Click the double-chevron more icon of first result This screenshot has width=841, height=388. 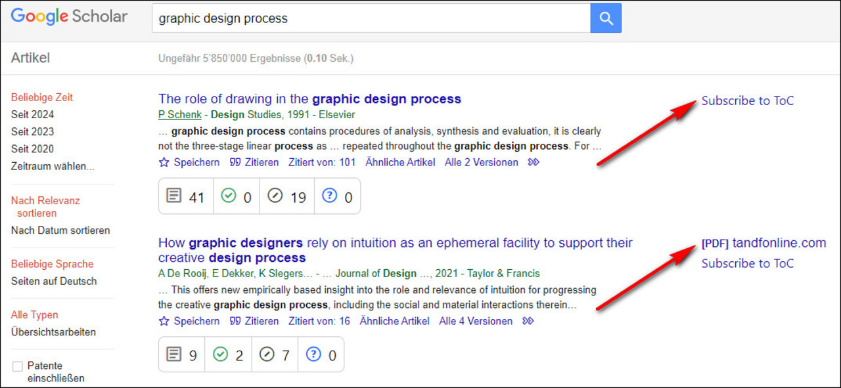click(533, 162)
